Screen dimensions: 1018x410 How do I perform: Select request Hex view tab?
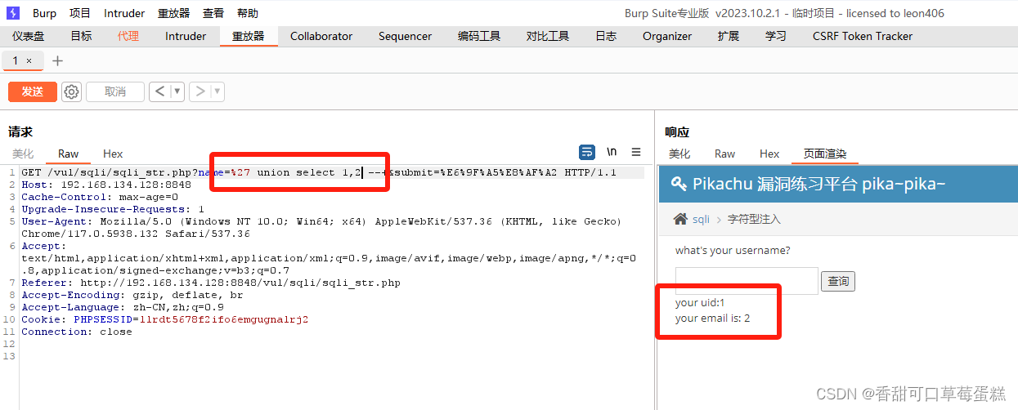coord(113,154)
